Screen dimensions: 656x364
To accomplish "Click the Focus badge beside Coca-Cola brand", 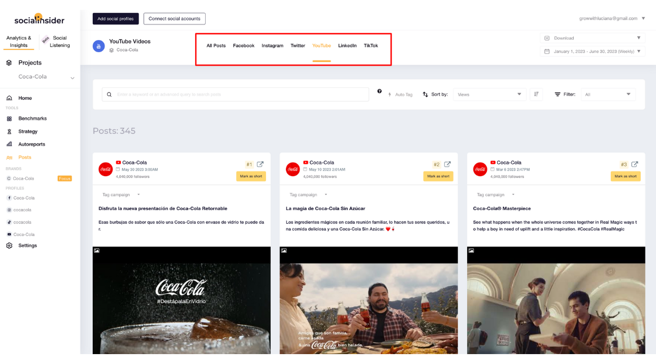I will (x=65, y=178).
